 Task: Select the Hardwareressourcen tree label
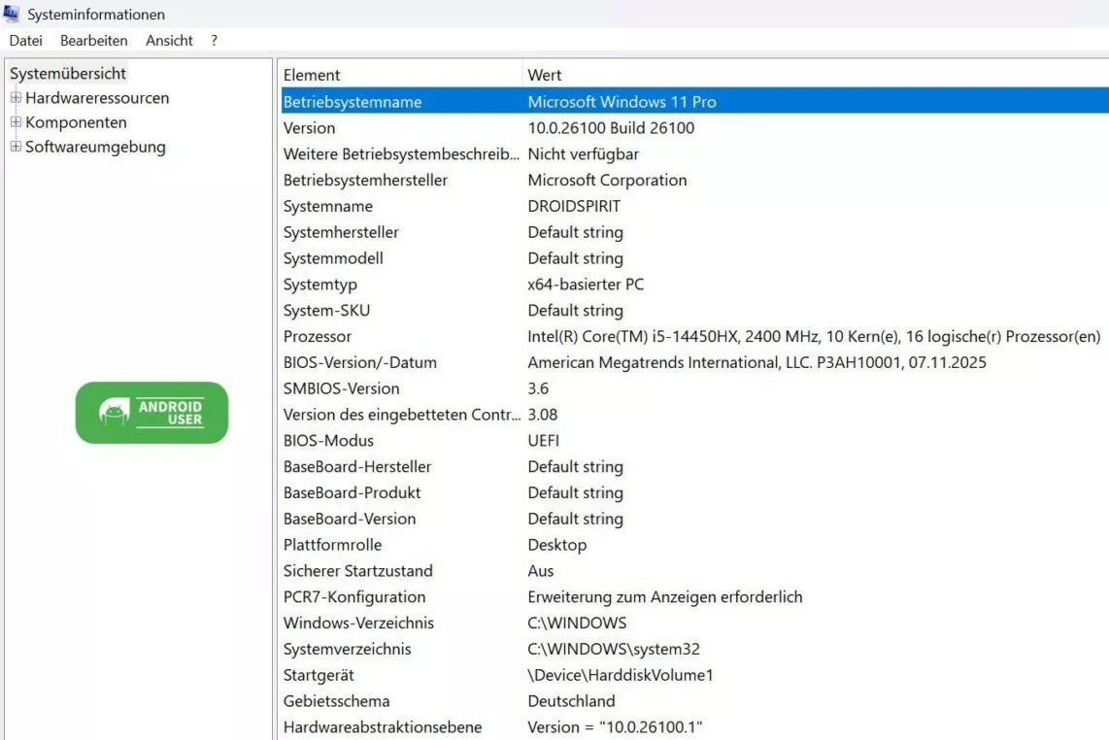(x=98, y=98)
